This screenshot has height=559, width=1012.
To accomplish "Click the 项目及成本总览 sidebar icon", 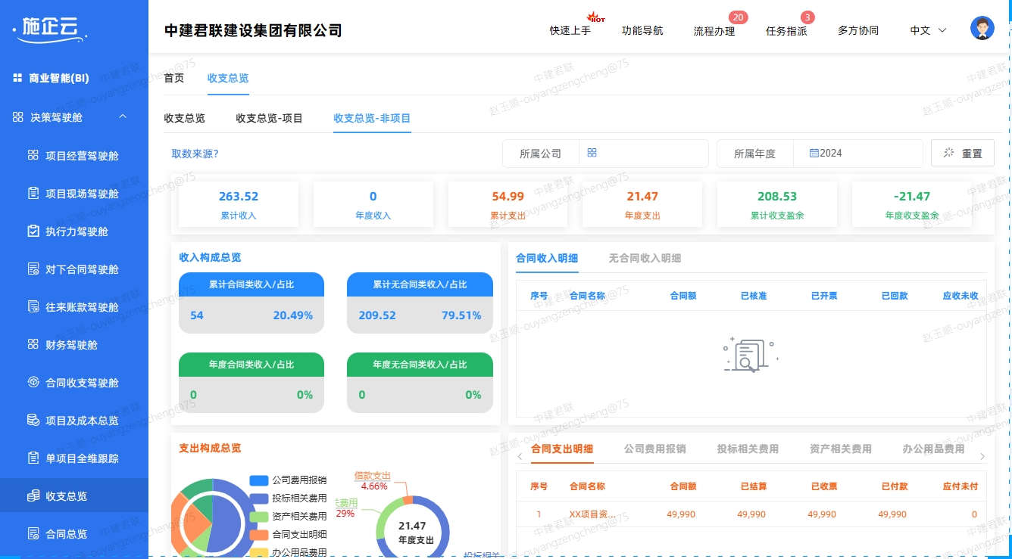I will click(33, 421).
